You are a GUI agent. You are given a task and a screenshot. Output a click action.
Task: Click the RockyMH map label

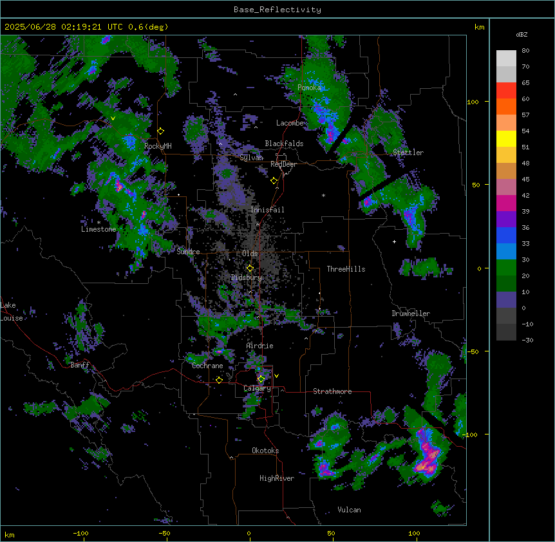(158, 146)
